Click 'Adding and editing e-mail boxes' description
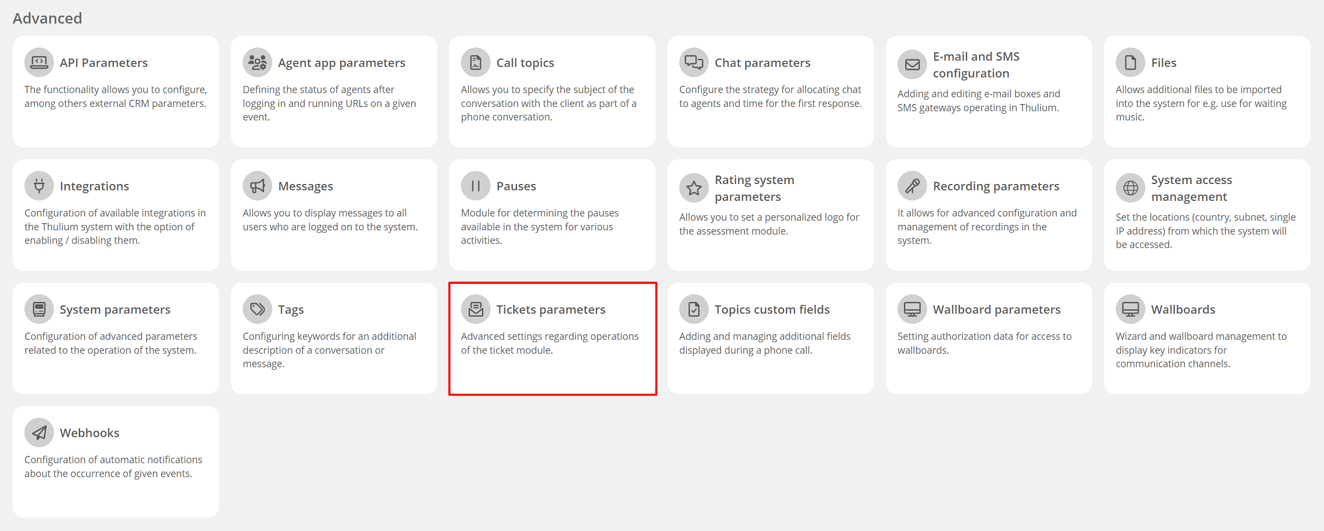The width and height of the screenshot is (1324, 531). pos(979,100)
